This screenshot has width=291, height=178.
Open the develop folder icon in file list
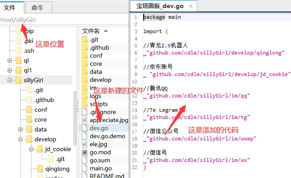pos(84,80)
